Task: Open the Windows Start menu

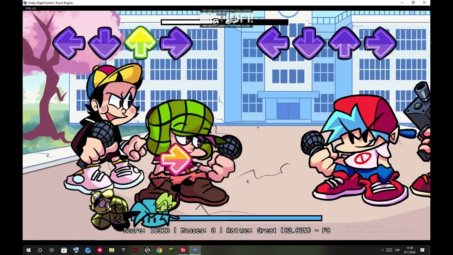Action: click(28, 250)
